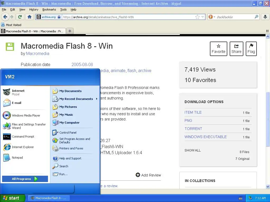
Task: Click the address bar URL field
Action: click(x=128, y=17)
